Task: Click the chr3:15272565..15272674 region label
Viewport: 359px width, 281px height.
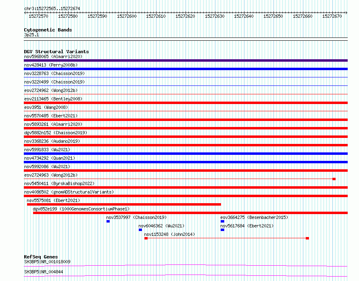Action: [52, 8]
